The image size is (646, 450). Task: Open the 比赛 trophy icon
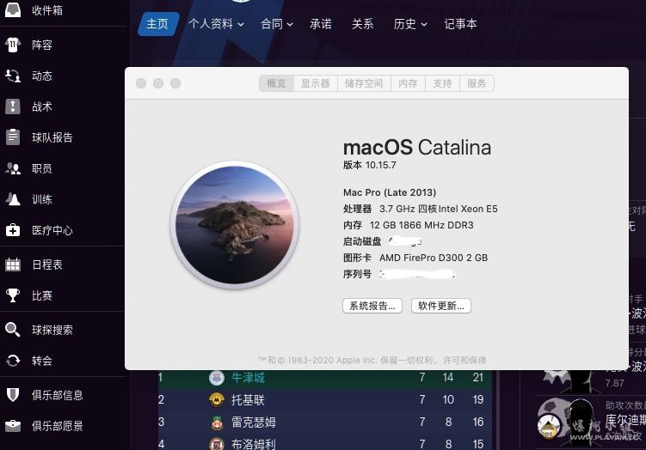[13, 295]
